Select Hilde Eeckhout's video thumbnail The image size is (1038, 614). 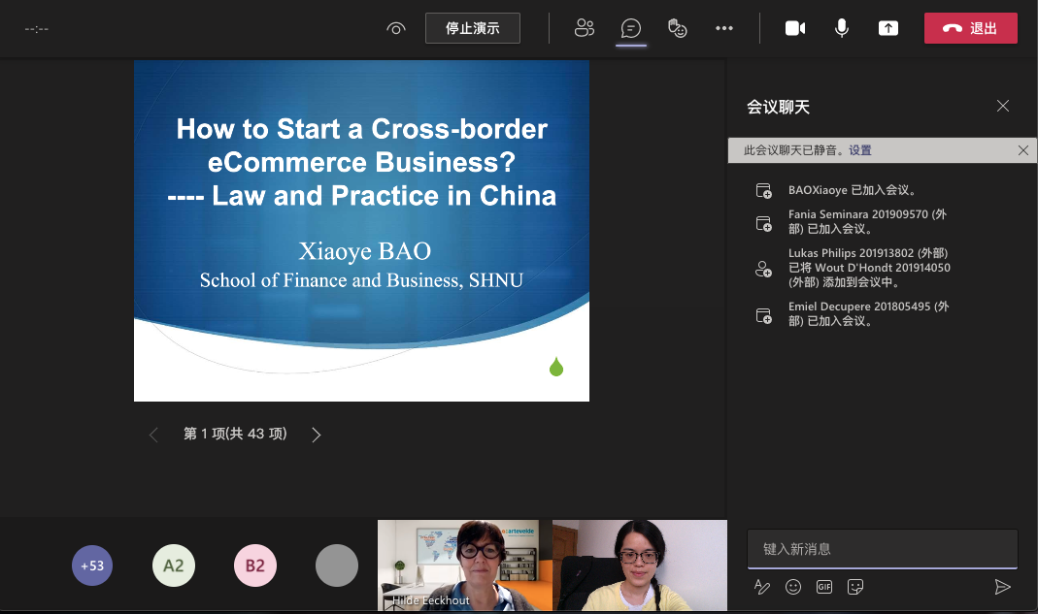[x=464, y=566]
